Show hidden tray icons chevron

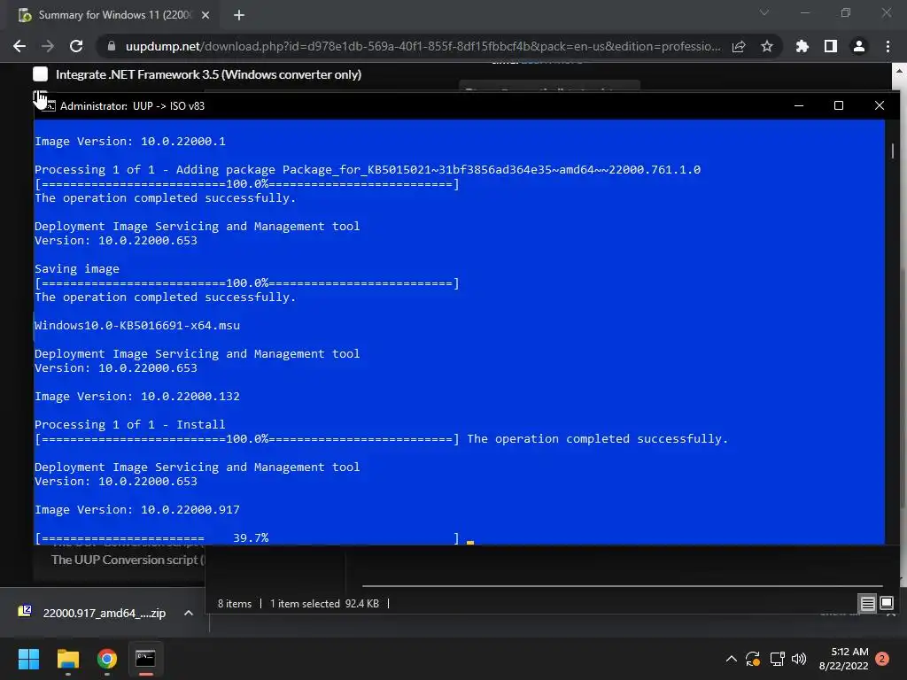point(731,659)
